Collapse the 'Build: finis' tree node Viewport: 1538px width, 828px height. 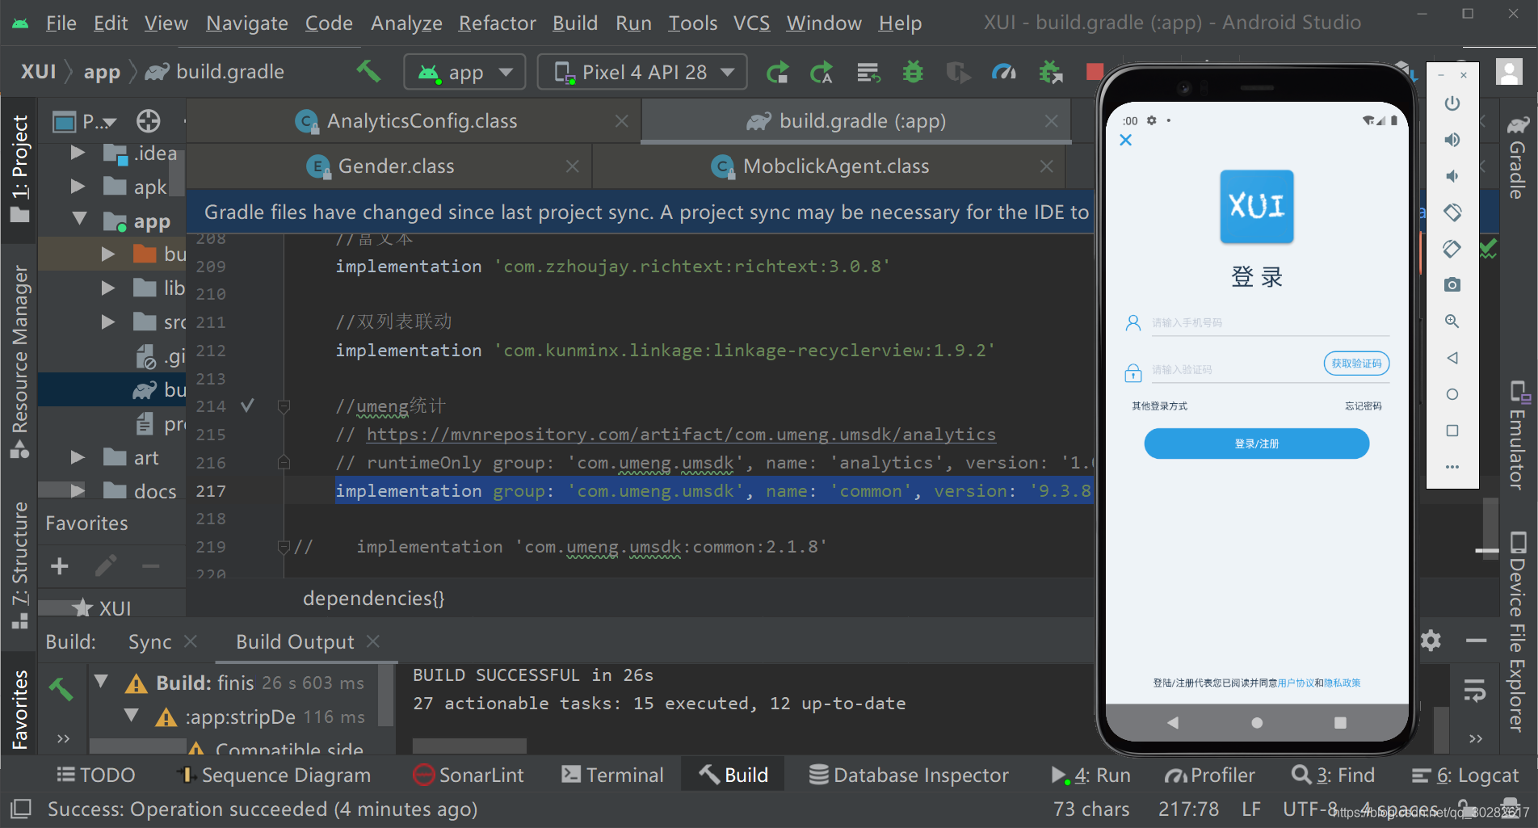pos(101,682)
